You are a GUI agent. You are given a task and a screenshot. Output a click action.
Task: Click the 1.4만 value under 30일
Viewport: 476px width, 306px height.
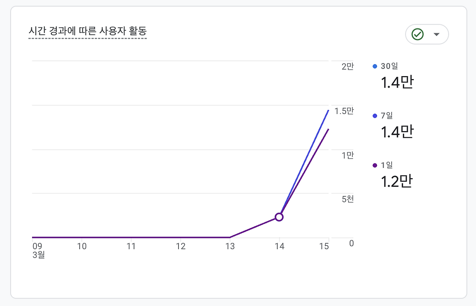tap(397, 82)
